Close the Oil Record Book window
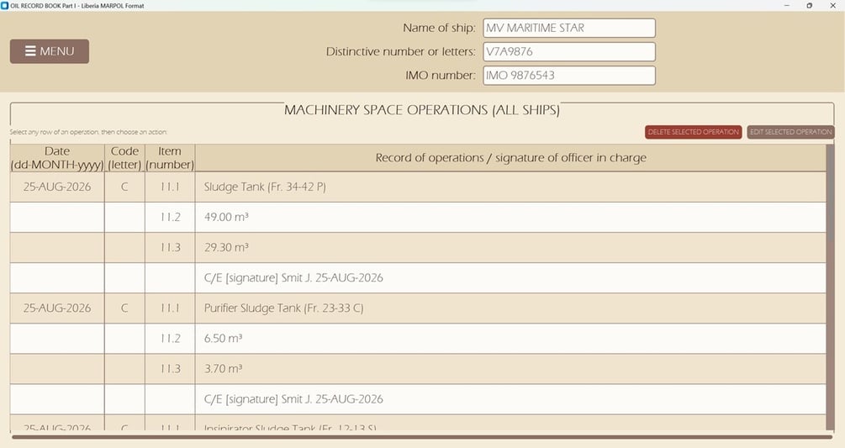 click(x=832, y=5)
